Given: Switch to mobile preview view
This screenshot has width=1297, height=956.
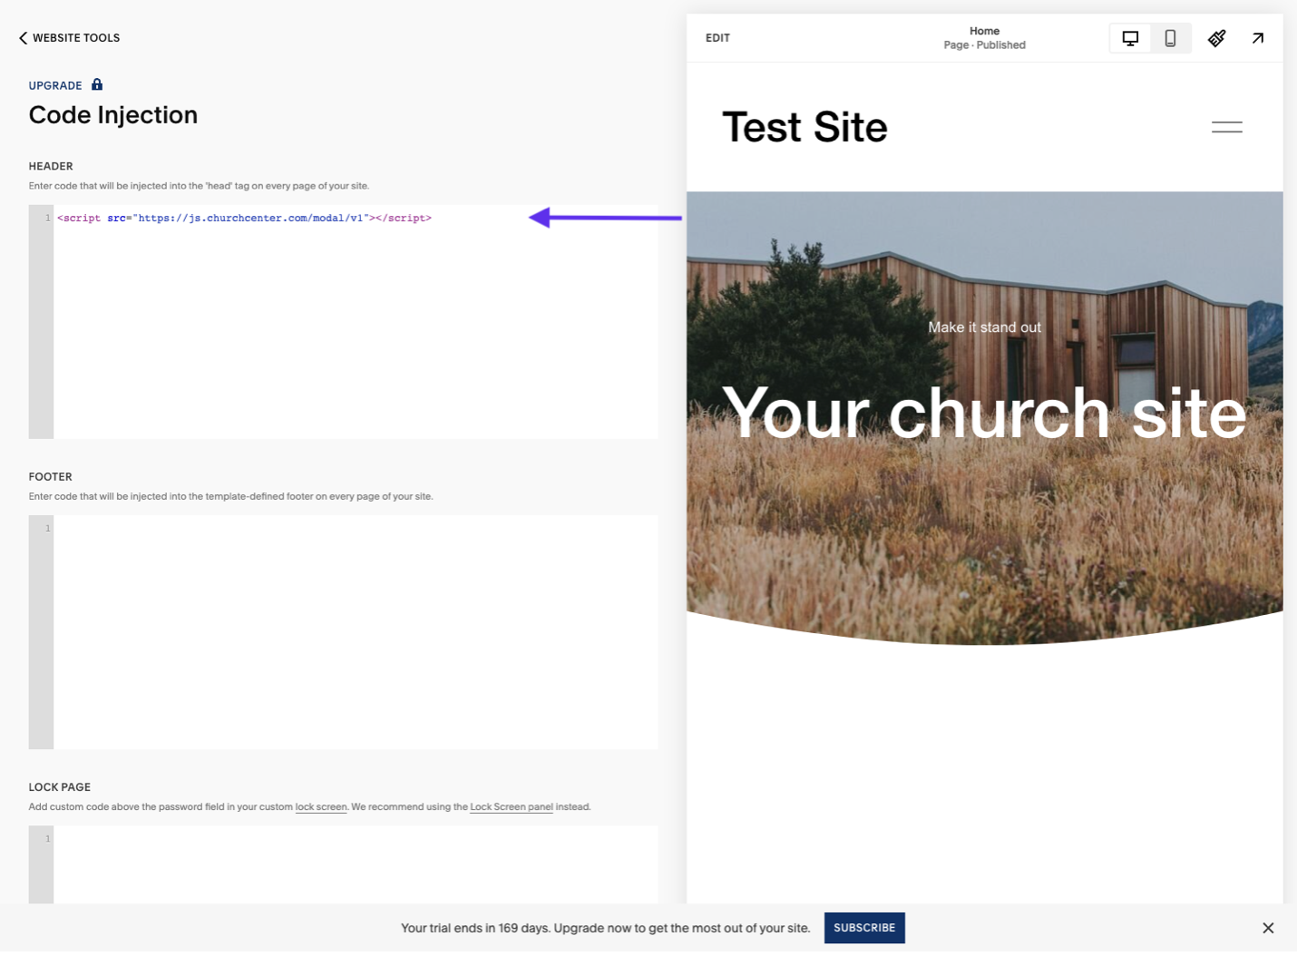Looking at the screenshot, I should 1170,38.
